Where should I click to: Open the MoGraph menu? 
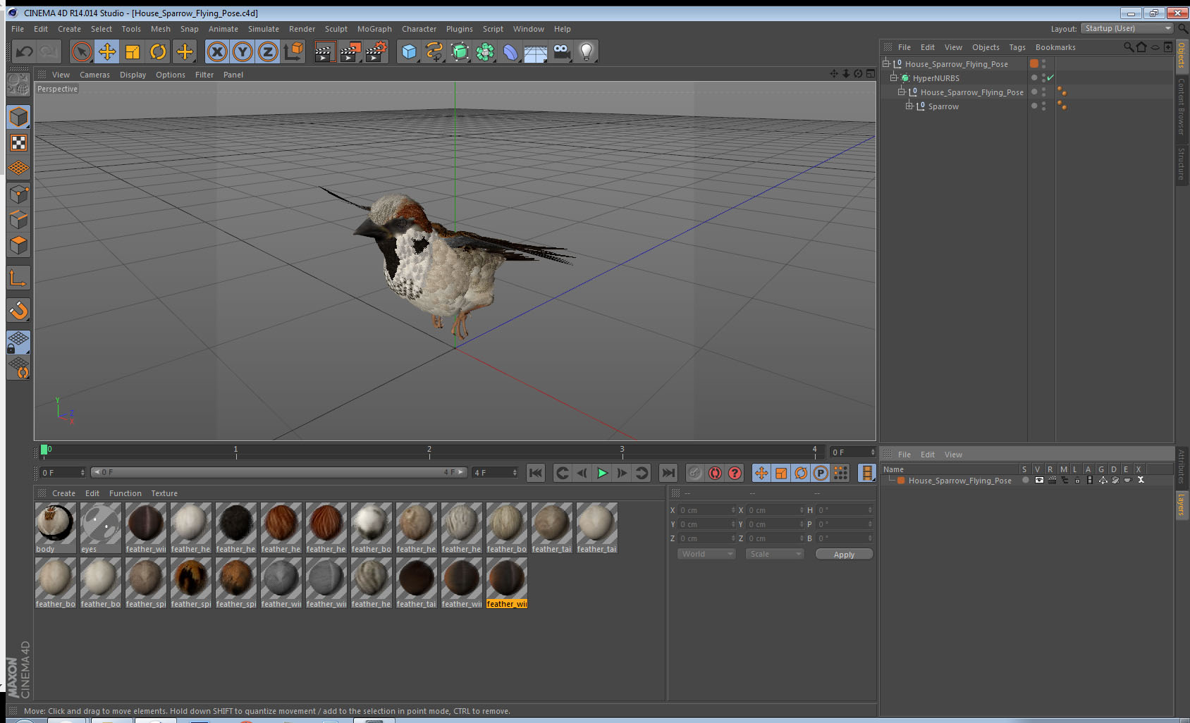coord(374,29)
